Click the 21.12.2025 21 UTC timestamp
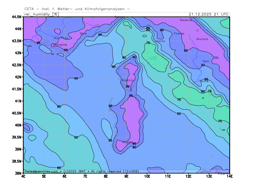This screenshot has height=190, width=253. [208, 14]
